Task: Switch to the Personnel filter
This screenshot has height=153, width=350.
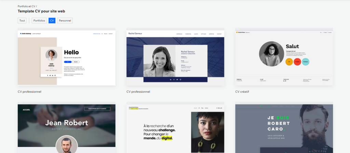Action: pyautogui.click(x=65, y=21)
